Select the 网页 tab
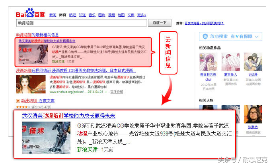The height and width of the screenshot is (165, 271). pos(62,15)
